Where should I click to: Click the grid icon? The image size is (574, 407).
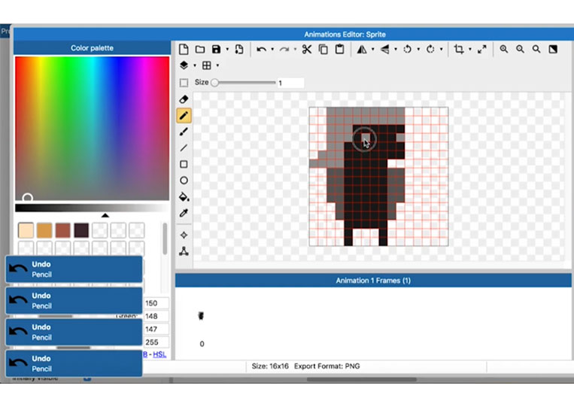click(x=206, y=65)
